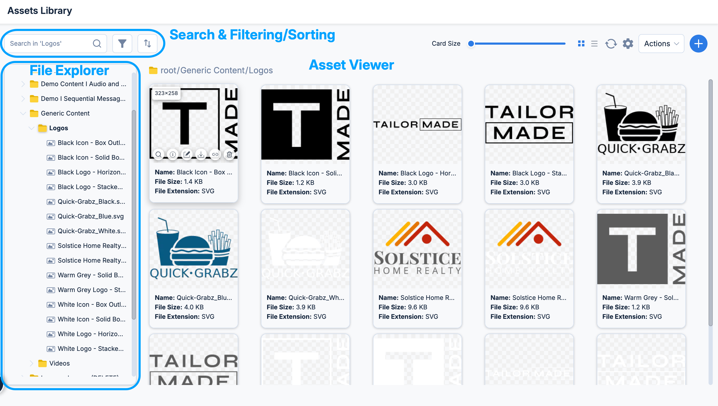Open Black Icon - Soli... thumbnail

pos(305,124)
